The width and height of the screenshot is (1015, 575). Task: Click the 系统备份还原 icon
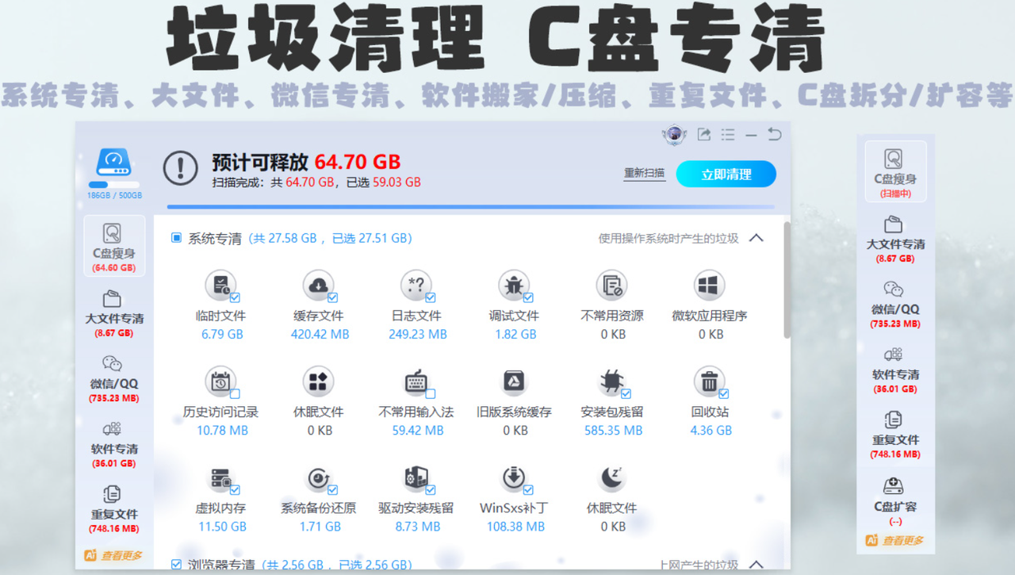click(318, 479)
